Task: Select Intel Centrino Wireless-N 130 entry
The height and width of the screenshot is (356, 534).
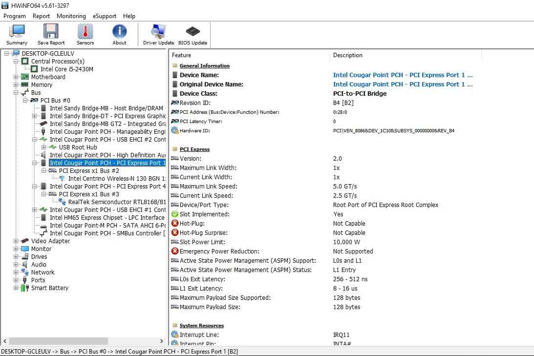Action: click(x=117, y=179)
